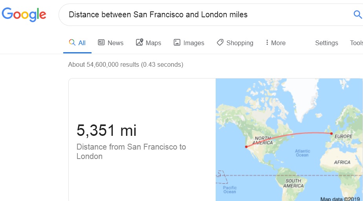Click "Distance from San Francisco to London" caption
The height and width of the screenshot is (201, 363).
131,152
